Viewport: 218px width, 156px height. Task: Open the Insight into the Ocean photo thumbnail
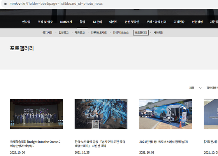click(x=36, y=114)
